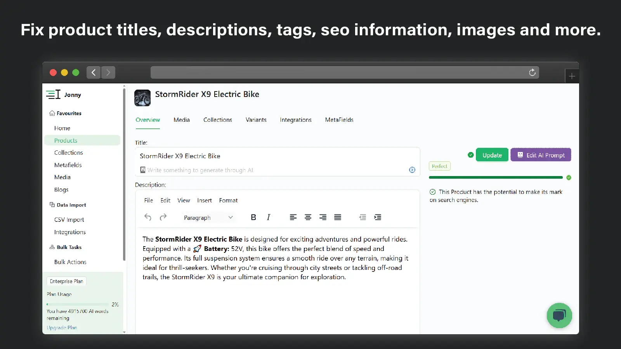Increase indent of the paragraph

(x=377, y=217)
